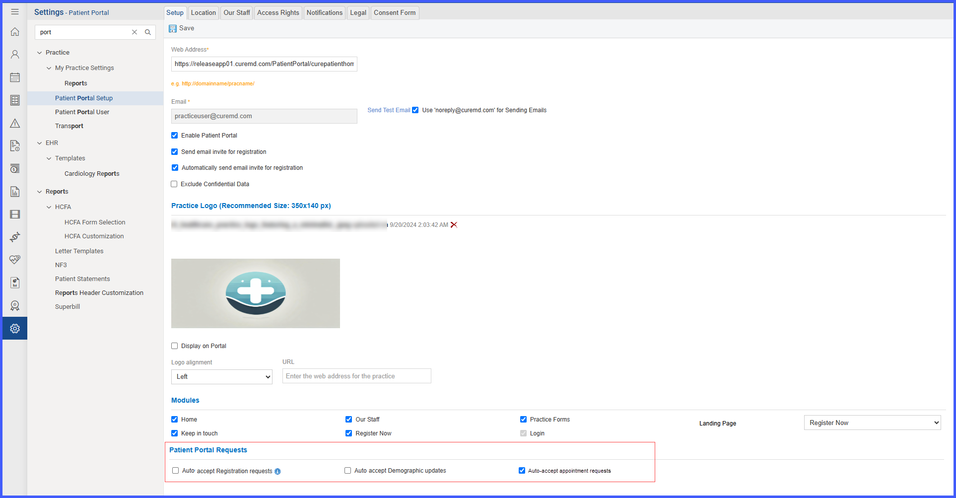The image size is (956, 498).
Task: Open the Patient person icon in sidebar
Action: click(15, 55)
